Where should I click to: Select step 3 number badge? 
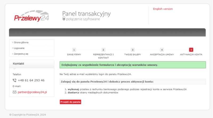pos(132,50)
